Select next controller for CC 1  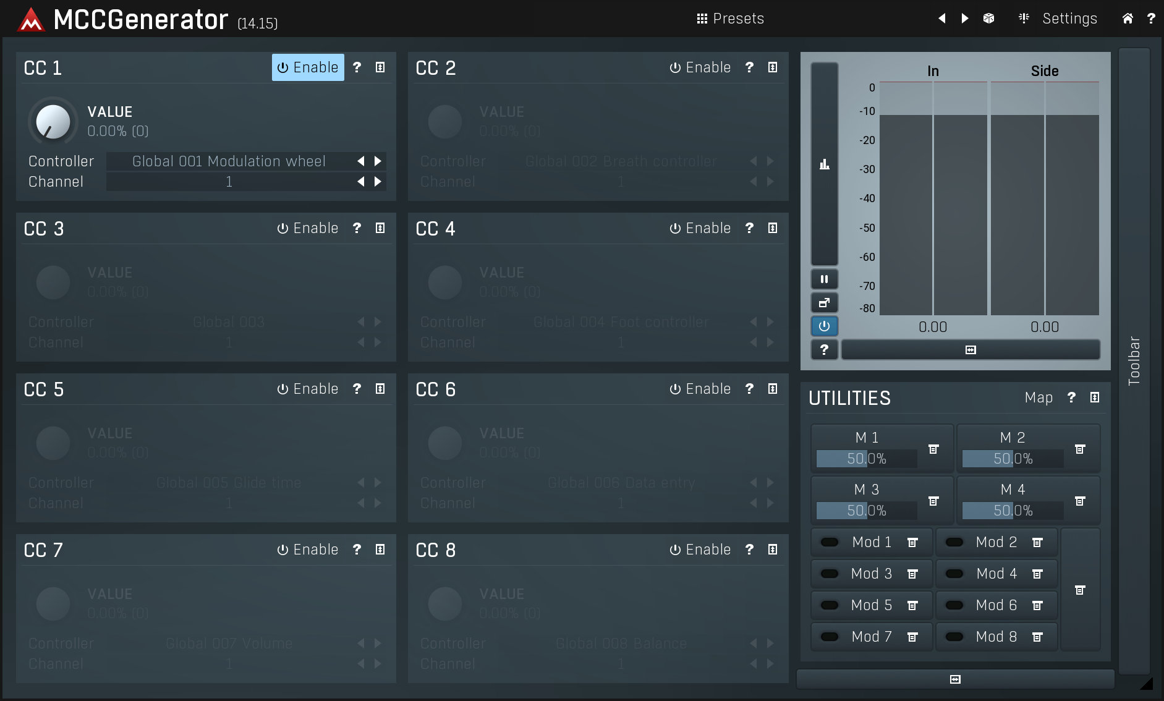(x=378, y=161)
